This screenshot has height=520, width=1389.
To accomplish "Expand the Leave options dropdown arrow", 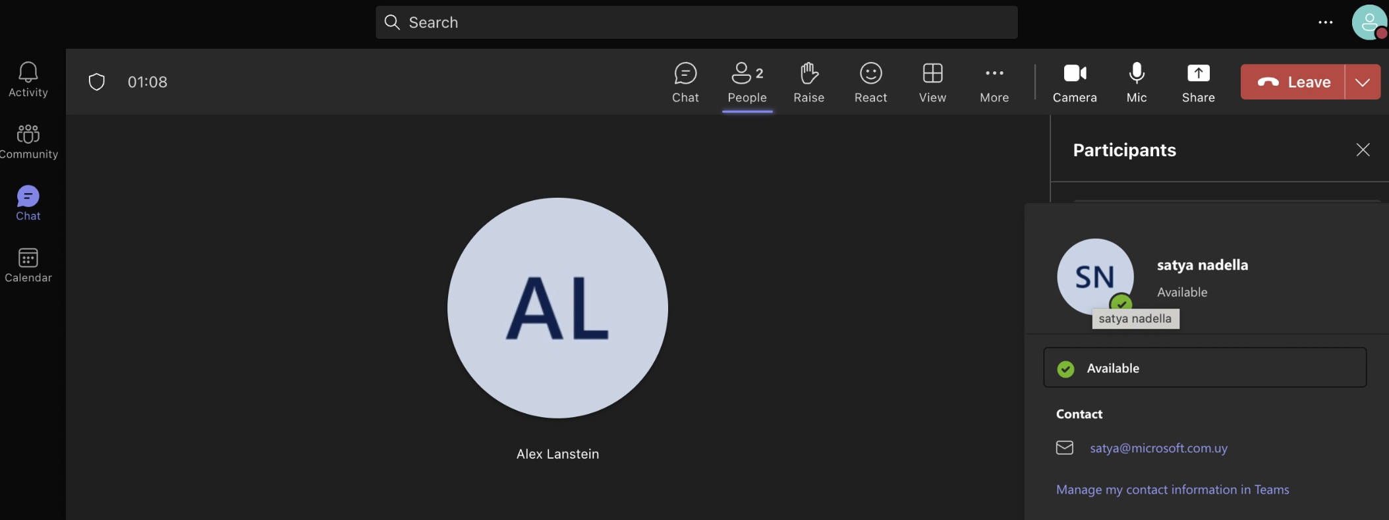I will pos(1363,82).
